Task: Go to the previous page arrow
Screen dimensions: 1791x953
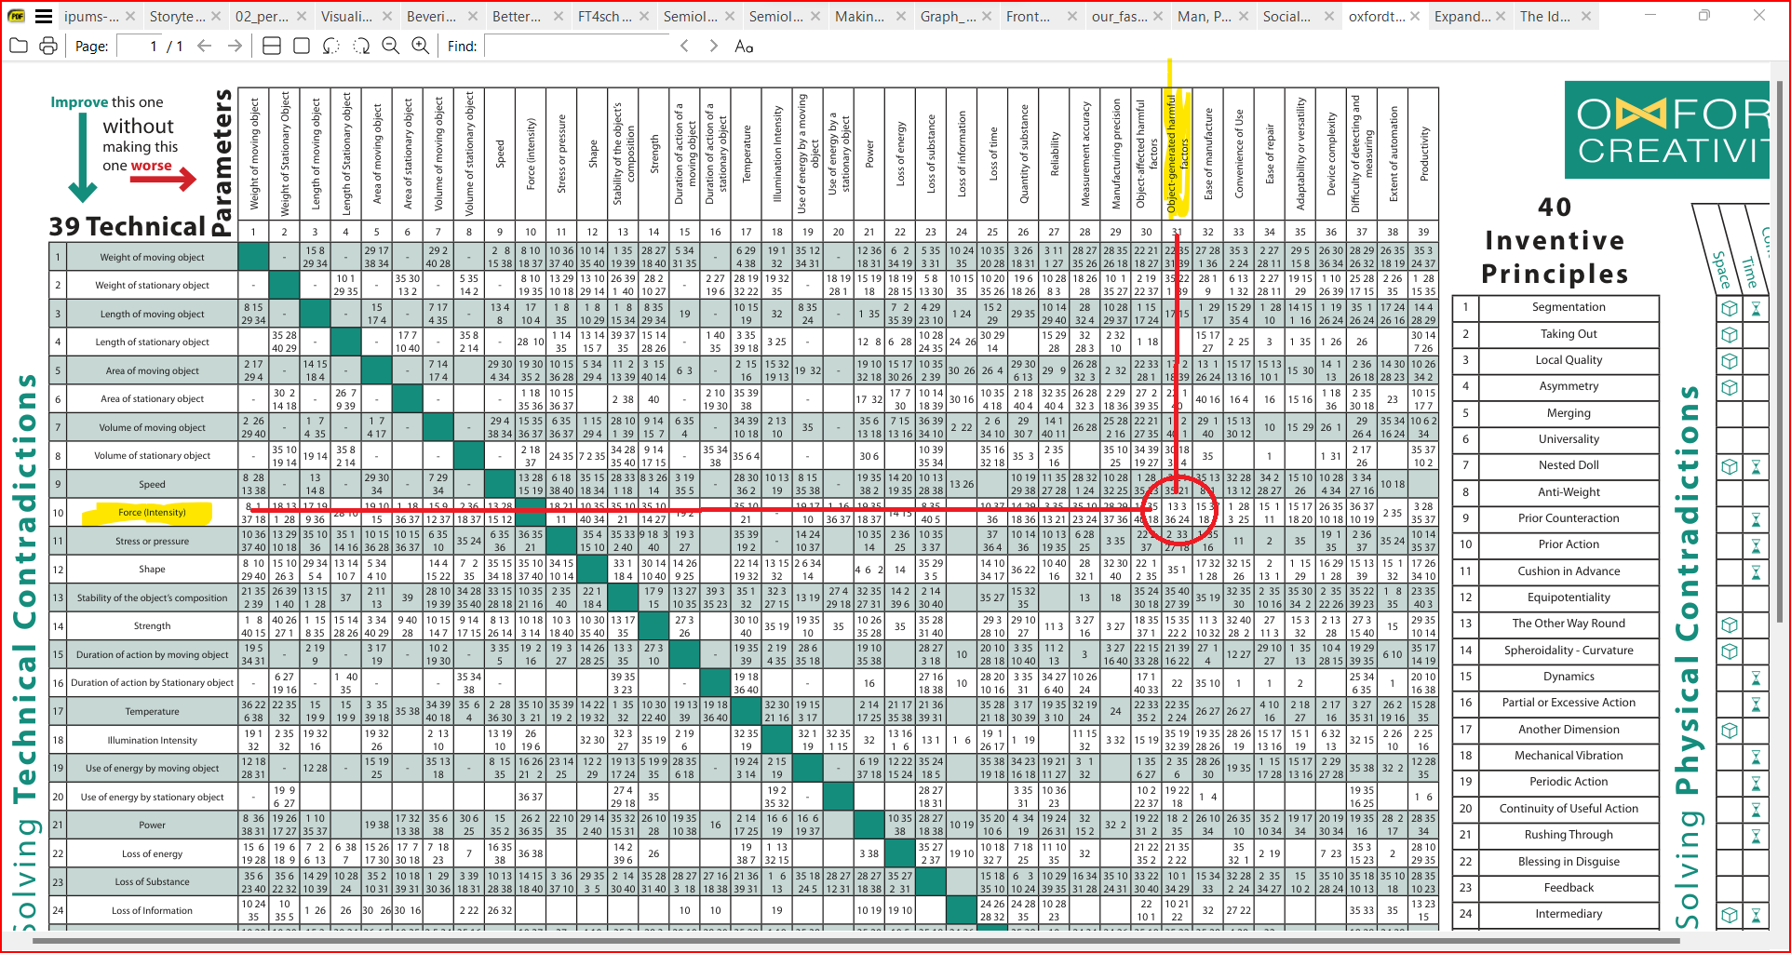Action: coord(205,46)
